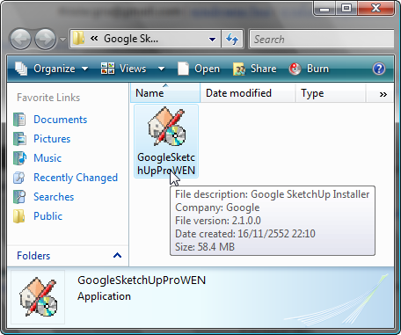Click the Burn disc icon
This screenshot has width=401, height=335.
(x=295, y=69)
